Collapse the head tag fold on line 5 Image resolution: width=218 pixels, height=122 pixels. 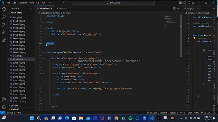[x=44, y=28]
